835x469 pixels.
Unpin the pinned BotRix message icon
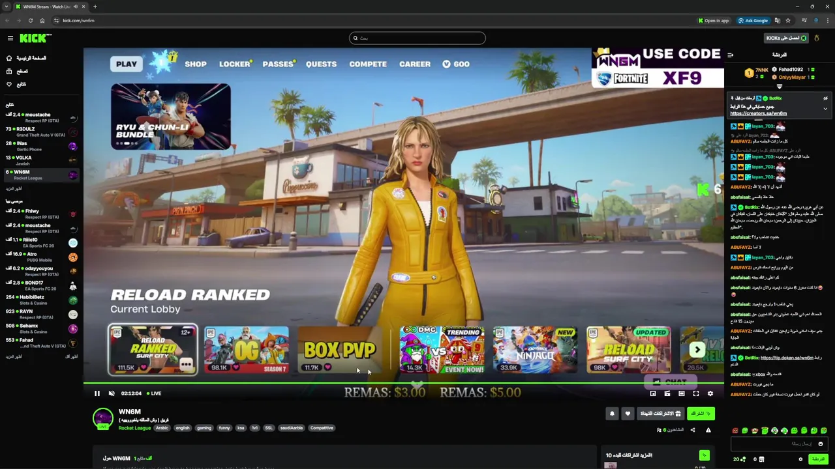tap(825, 98)
